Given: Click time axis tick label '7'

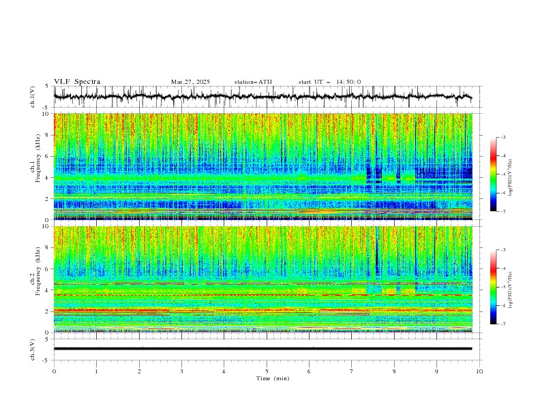Looking at the screenshot, I should coord(352,371).
